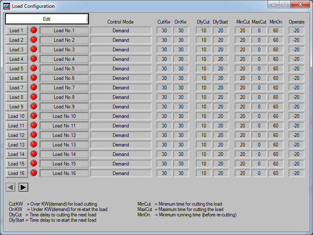Select the Load No.10 name field
The height and width of the screenshot is (235, 313).
click(x=64, y=116)
